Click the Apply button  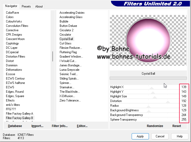point(140,136)
